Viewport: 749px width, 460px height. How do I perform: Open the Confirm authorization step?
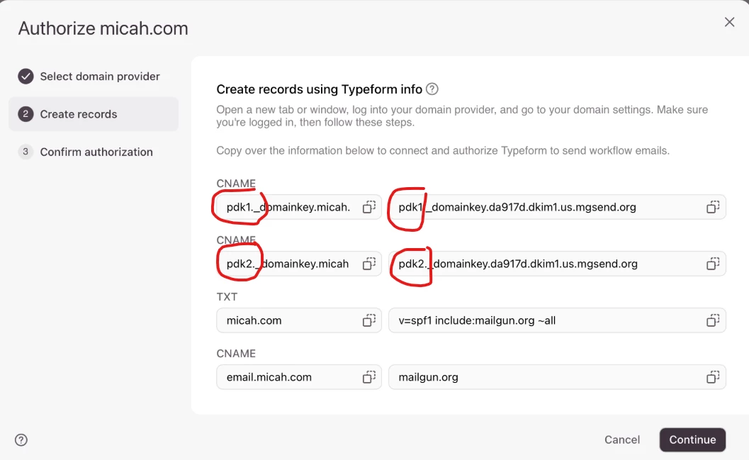pyautogui.click(x=96, y=152)
